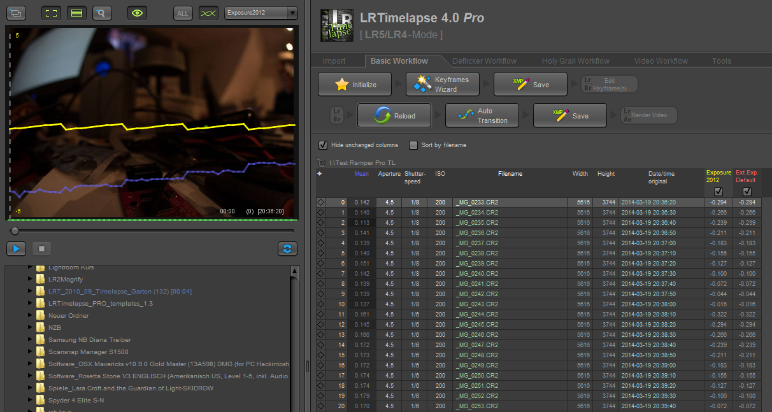Screen dimensions: 772x412
Task: Open the Exposure2012 curve dropdown
Action: tap(261, 13)
